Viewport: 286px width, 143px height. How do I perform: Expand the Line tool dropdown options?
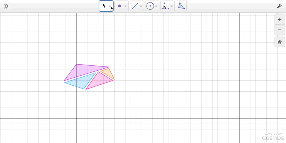point(141,6)
